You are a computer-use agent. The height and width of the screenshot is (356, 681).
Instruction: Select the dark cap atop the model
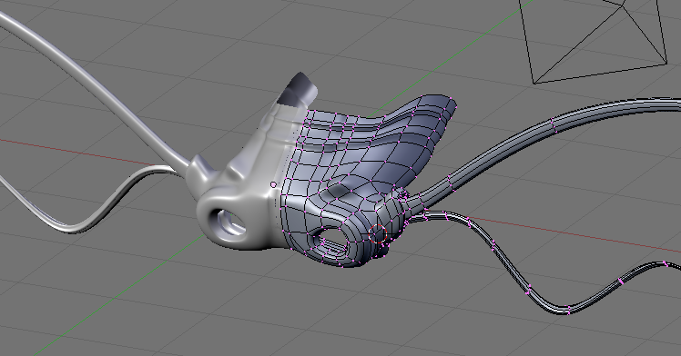pos(300,90)
